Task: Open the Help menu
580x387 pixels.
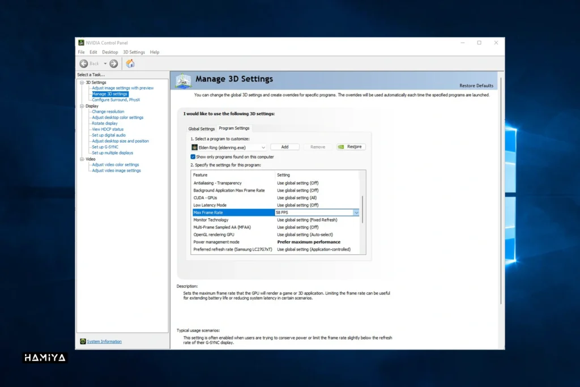Action: 155,52
